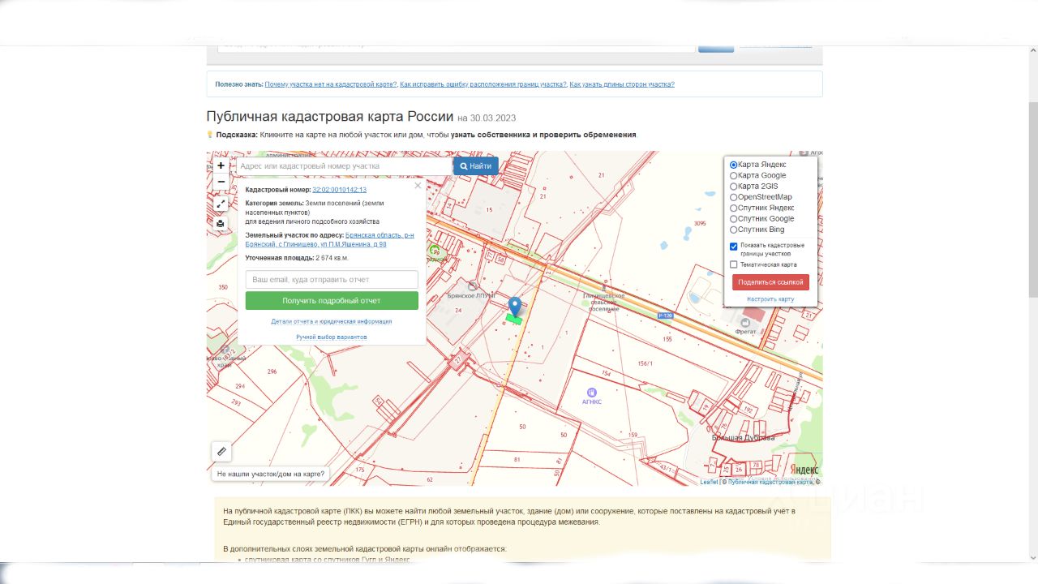Screen dimensions: 1038x584
Task: Select Карта 2GIS radio option
Action: pyautogui.click(x=734, y=187)
